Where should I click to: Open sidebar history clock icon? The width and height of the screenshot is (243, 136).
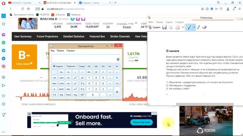click(x=3, y=104)
